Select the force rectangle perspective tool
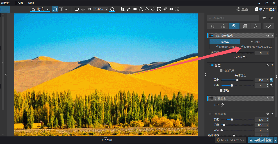The height and width of the screenshot is (144, 278). pyautogui.click(x=147, y=9)
